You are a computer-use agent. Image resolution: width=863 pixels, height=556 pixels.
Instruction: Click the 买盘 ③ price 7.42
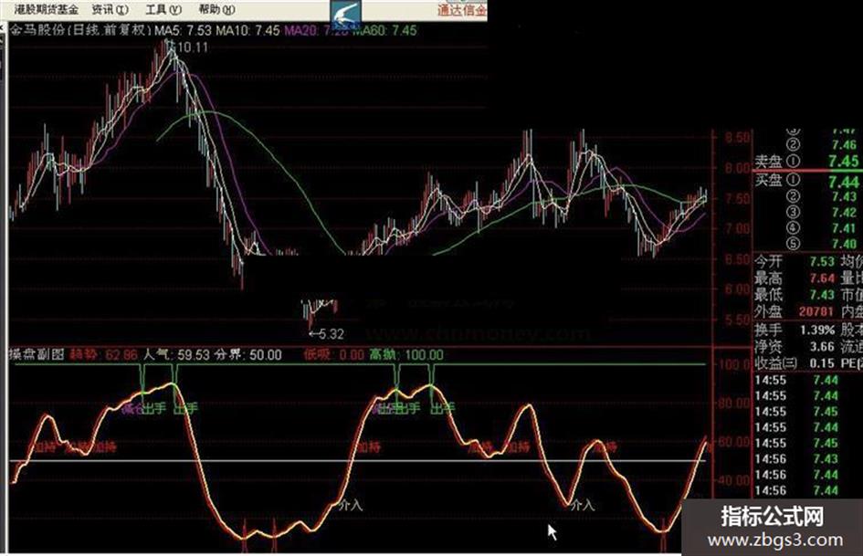point(844,213)
